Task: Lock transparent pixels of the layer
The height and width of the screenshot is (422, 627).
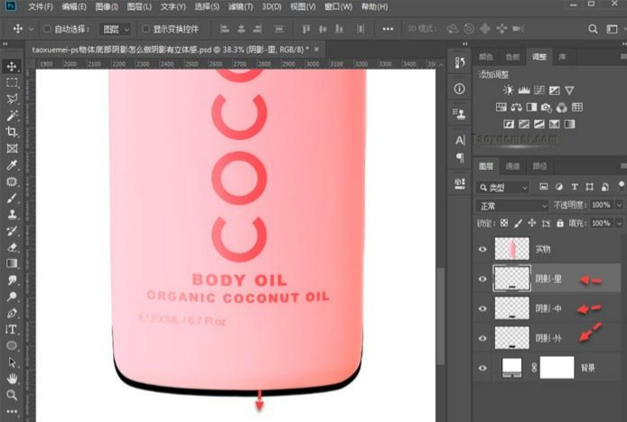Action: 504,223
